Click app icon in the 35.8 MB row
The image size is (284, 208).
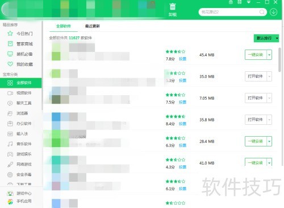click(x=56, y=121)
